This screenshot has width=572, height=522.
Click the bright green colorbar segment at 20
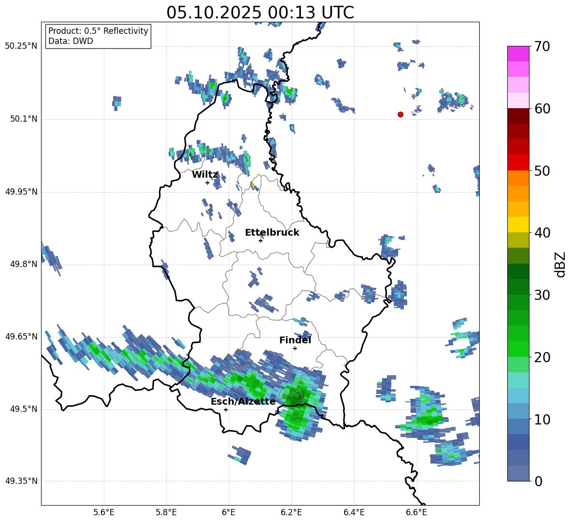[518, 349]
